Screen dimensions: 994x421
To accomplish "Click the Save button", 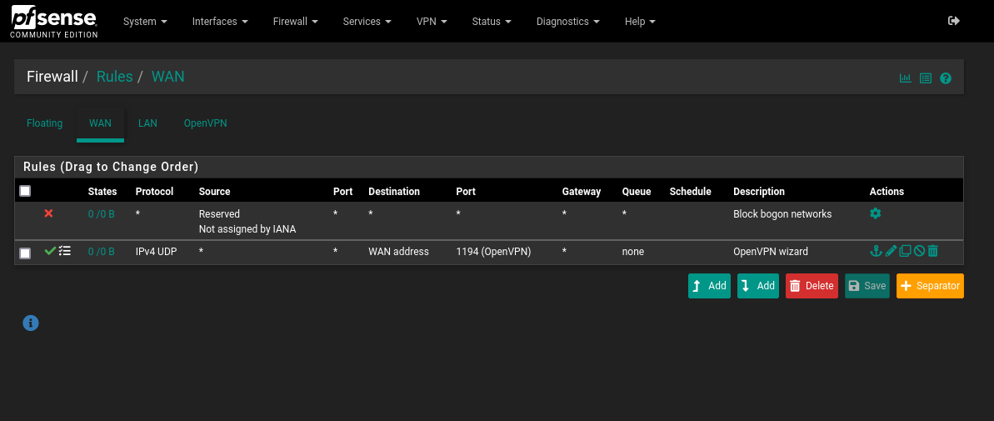I will (x=867, y=286).
